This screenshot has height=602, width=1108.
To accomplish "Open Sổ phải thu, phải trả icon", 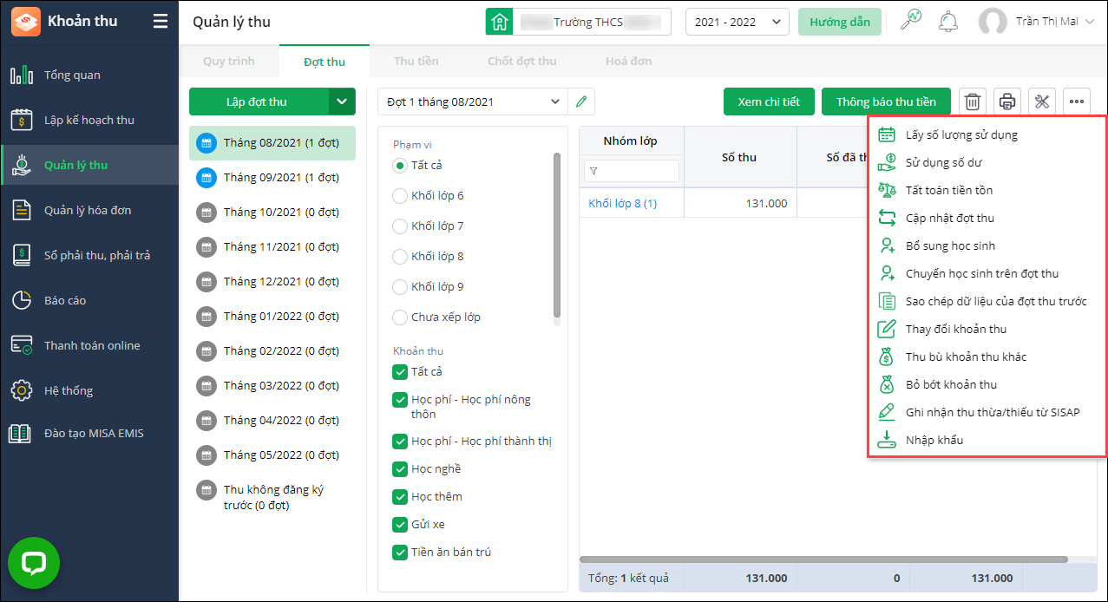I will click(22, 255).
